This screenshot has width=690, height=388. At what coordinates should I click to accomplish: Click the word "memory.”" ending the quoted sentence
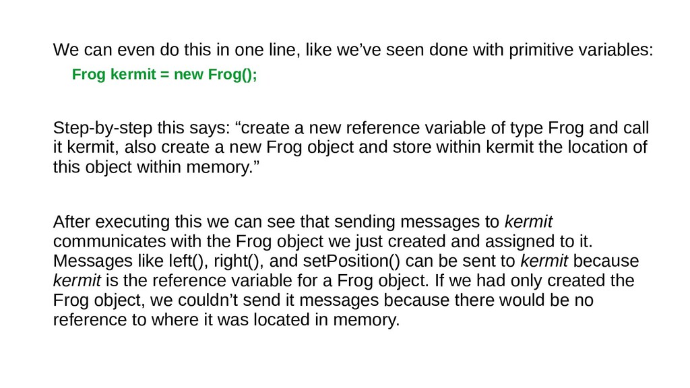click(222, 167)
